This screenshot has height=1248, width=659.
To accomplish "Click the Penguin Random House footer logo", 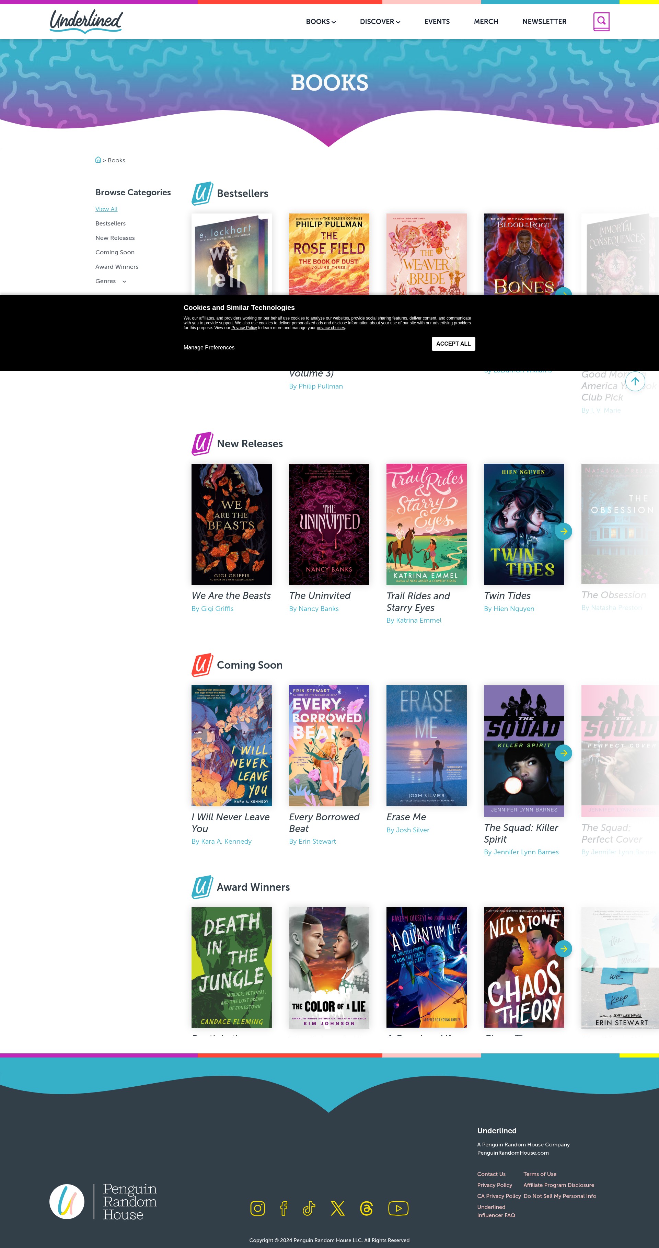I will click(x=103, y=1201).
